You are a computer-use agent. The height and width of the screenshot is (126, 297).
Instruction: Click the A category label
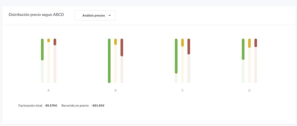pyautogui.click(x=48, y=90)
